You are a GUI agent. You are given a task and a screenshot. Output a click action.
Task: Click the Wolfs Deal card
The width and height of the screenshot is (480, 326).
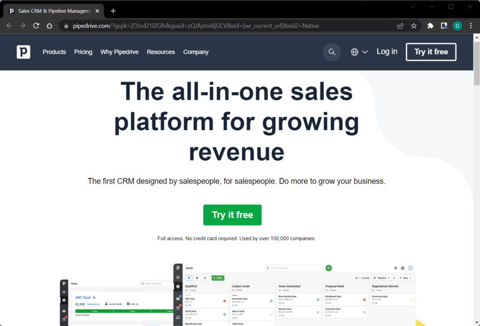206,314
